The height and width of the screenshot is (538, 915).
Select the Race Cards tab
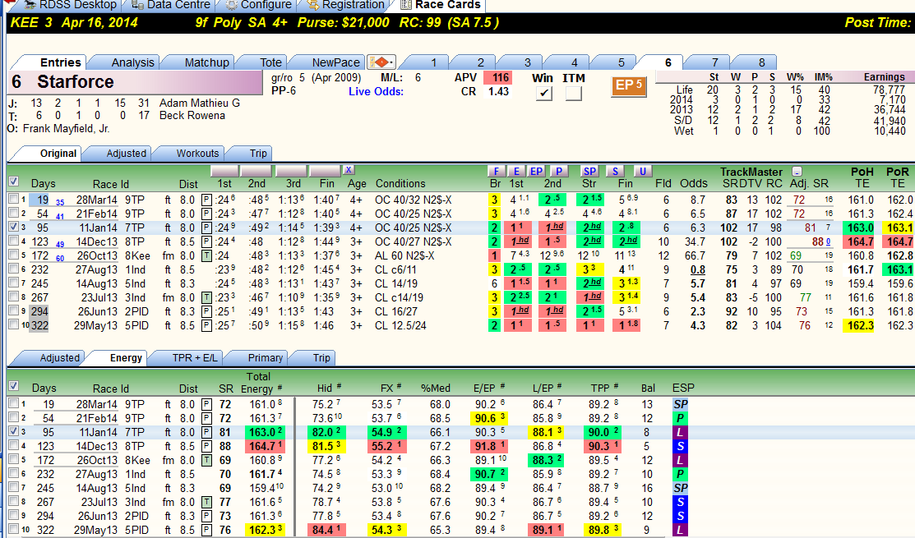coord(441,5)
